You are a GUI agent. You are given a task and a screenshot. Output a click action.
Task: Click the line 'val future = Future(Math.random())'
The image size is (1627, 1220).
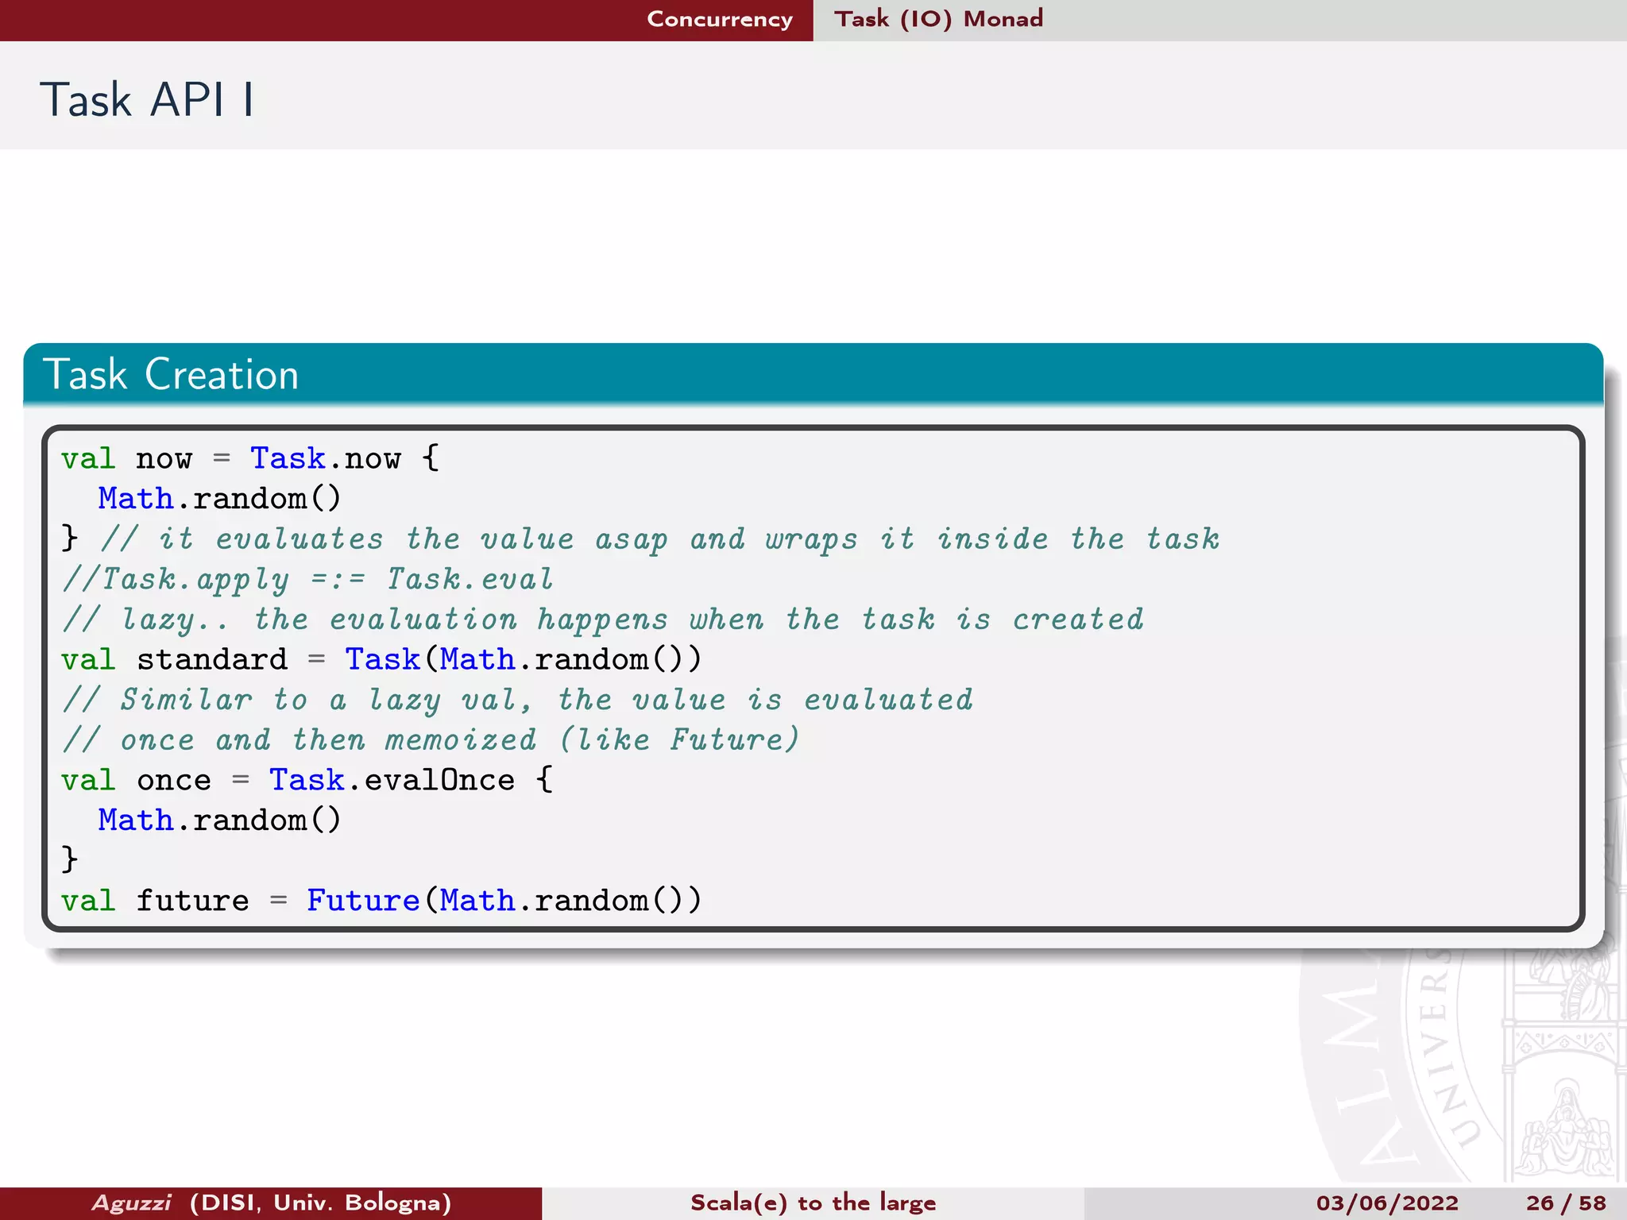pos(382,901)
